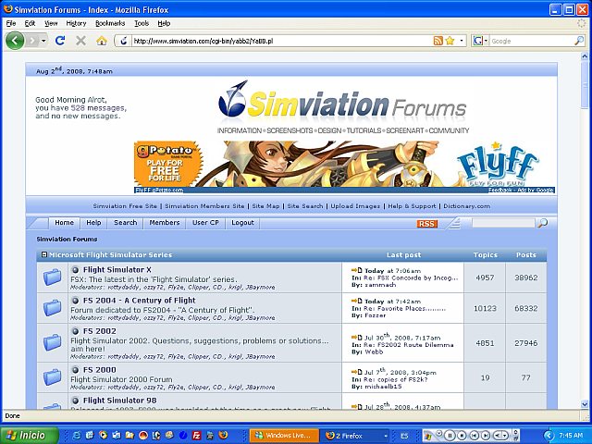Select the Members tab in forum navigation

(165, 223)
